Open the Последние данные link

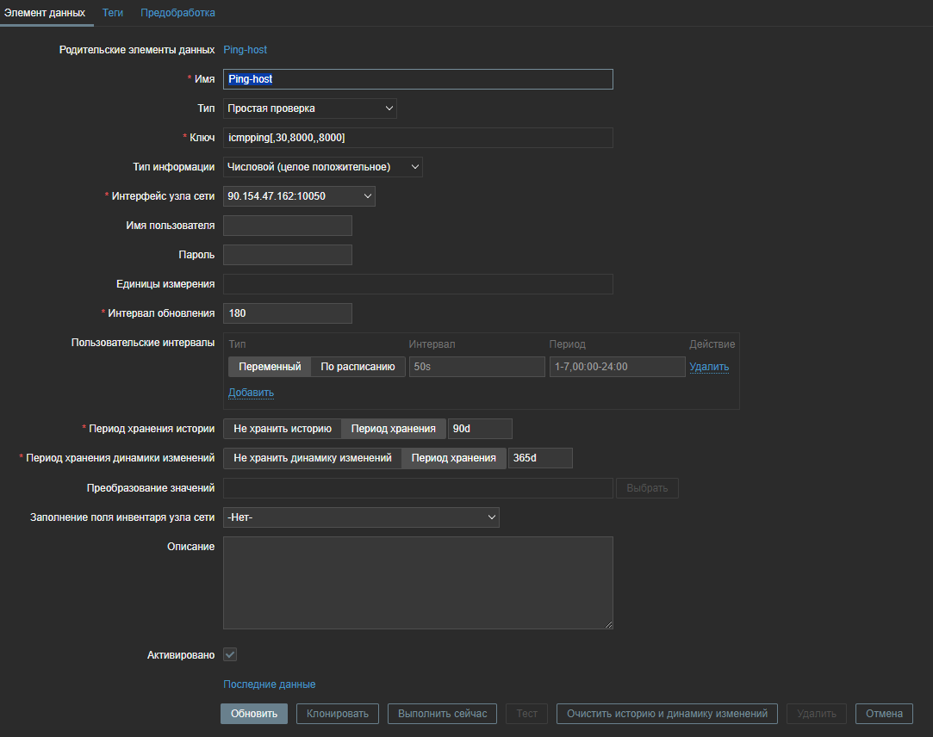point(269,684)
